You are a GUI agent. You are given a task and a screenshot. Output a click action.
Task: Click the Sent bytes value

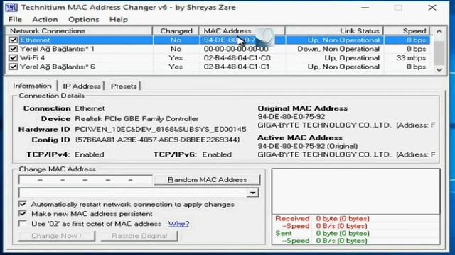(343, 233)
